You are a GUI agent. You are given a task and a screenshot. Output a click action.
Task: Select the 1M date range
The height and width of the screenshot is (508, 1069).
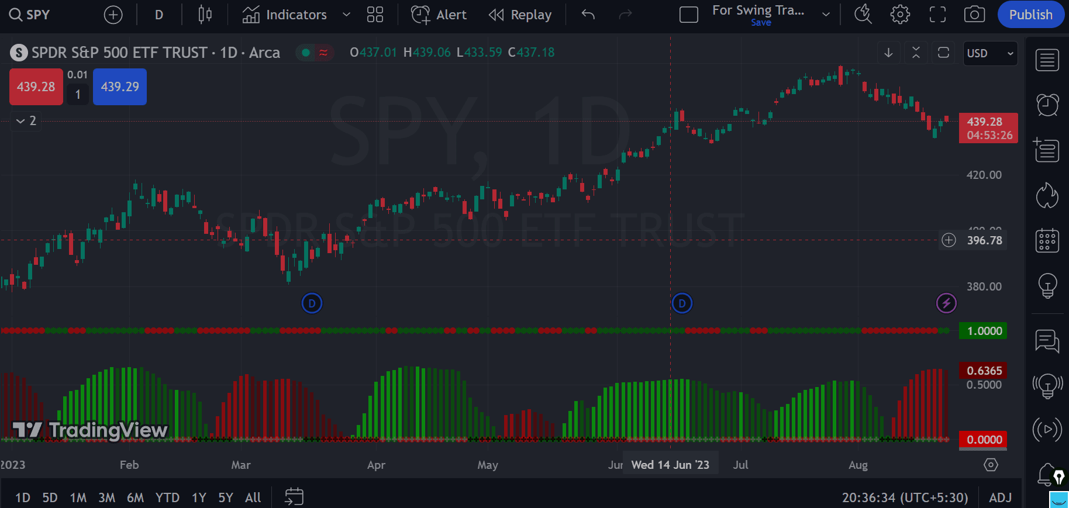click(78, 497)
